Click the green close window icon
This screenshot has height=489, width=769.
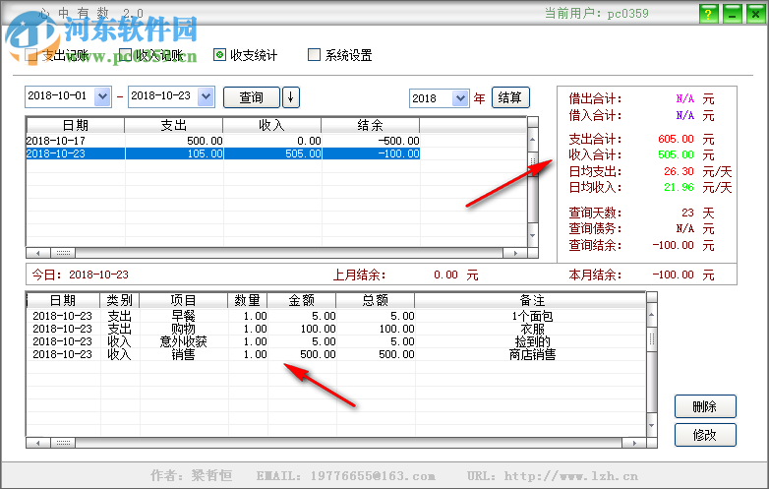[756, 14]
